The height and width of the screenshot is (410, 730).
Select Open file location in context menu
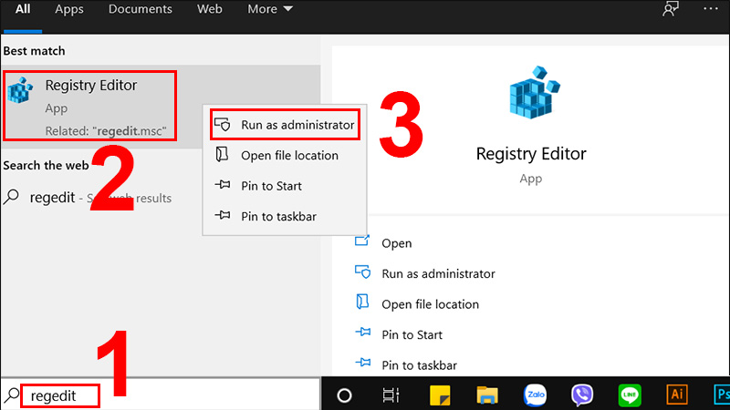(x=288, y=156)
